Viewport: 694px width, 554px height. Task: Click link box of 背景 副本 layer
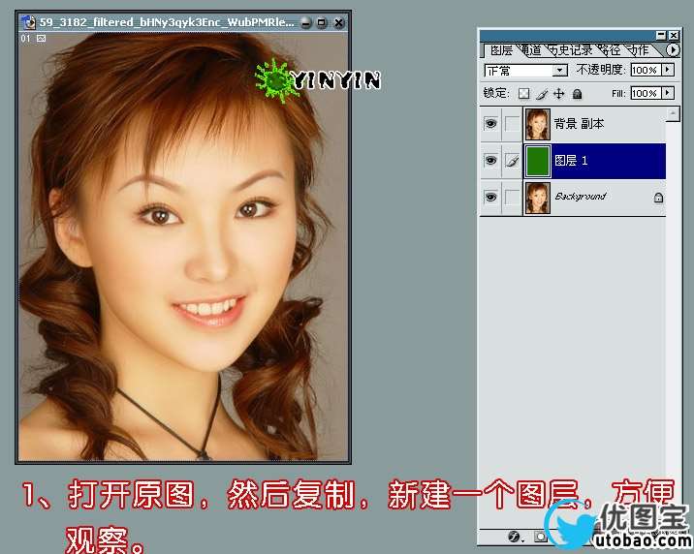[512, 123]
